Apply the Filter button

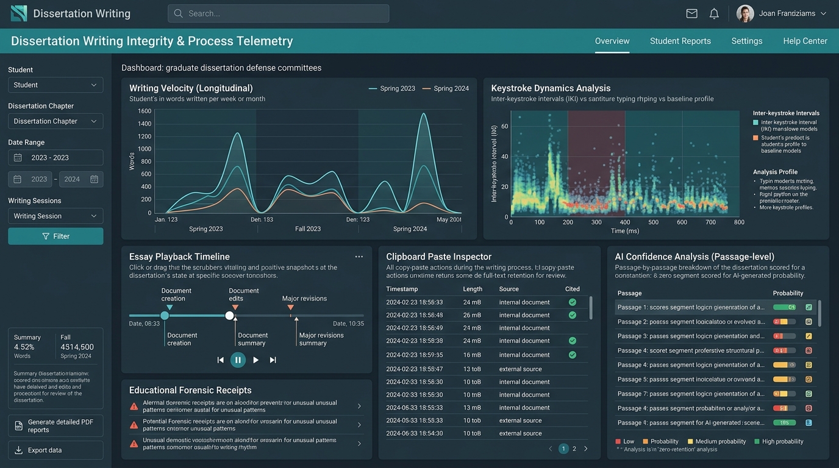pos(55,236)
